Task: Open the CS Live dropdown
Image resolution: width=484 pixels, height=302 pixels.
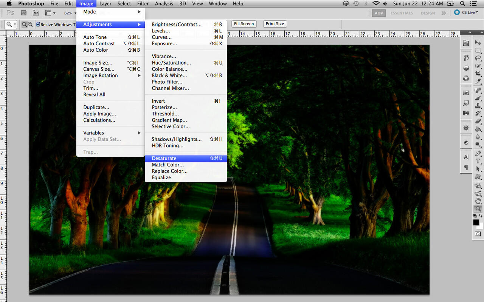Action: (x=466, y=12)
